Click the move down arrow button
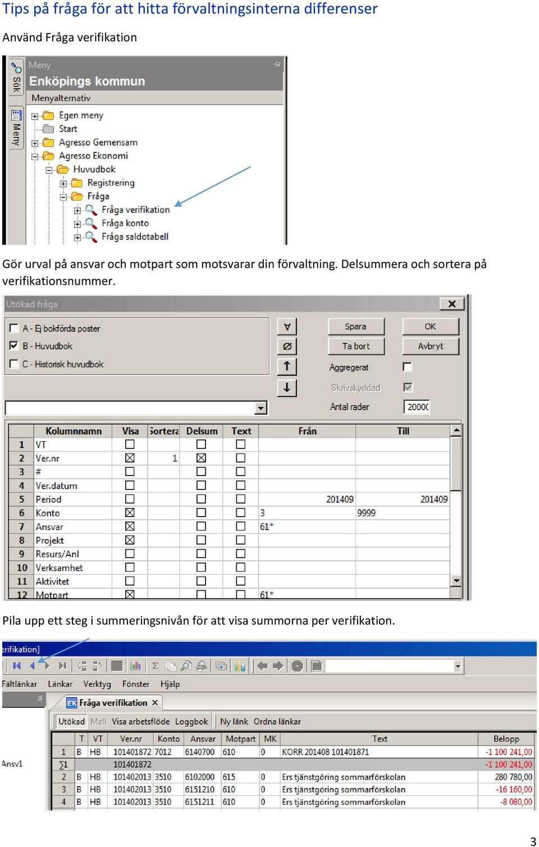This screenshot has width=539, height=847. [287, 387]
